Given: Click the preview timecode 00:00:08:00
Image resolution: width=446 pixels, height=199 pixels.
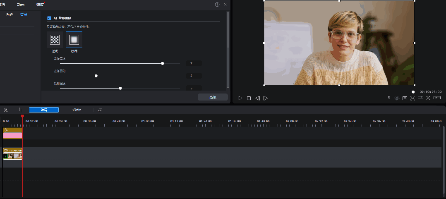Looking at the screenshot, I should point(431,92).
